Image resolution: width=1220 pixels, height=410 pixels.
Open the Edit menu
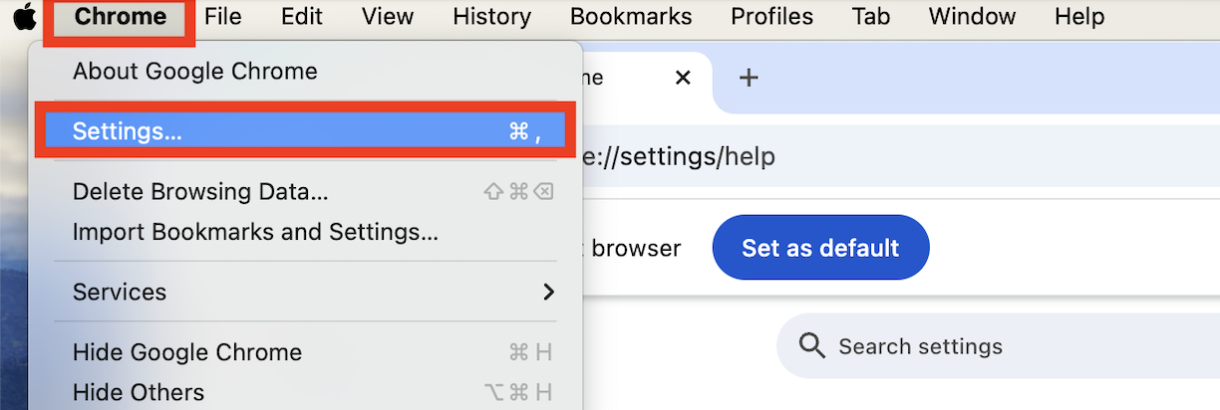point(301,17)
